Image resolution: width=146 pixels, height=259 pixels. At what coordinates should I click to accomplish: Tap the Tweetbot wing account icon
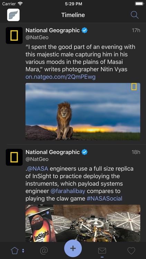point(13,15)
